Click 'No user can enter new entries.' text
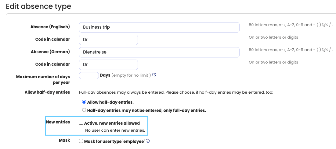Image resolution: width=336 pixels, height=149 pixels. [x=115, y=130]
